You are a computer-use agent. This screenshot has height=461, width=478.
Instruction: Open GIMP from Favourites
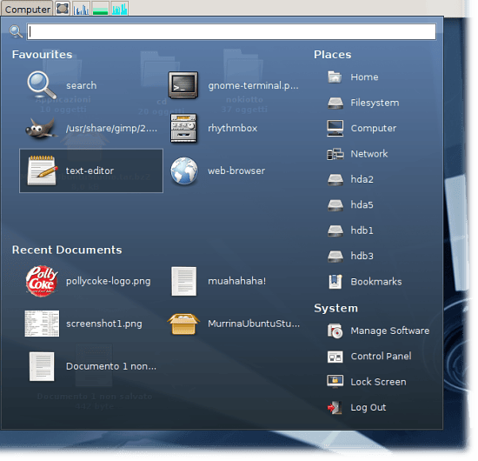42,128
